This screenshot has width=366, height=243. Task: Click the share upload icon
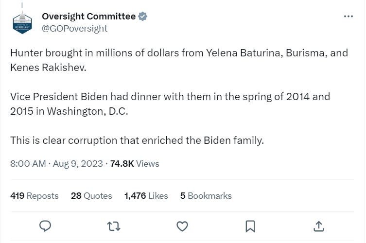(318, 226)
